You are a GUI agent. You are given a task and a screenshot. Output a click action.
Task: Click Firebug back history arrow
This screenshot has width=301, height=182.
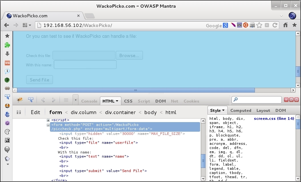(x=43, y=100)
